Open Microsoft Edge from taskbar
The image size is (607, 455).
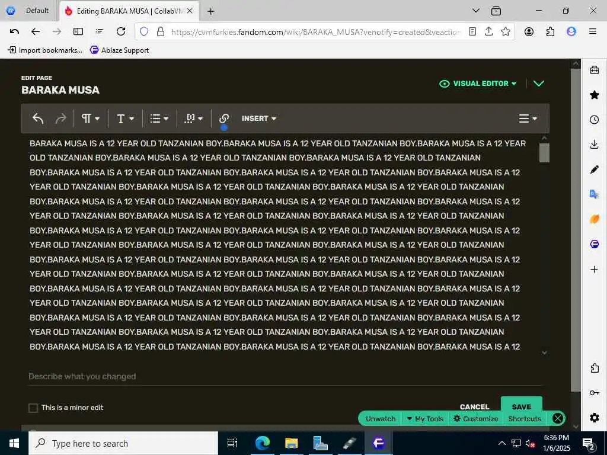click(262, 443)
